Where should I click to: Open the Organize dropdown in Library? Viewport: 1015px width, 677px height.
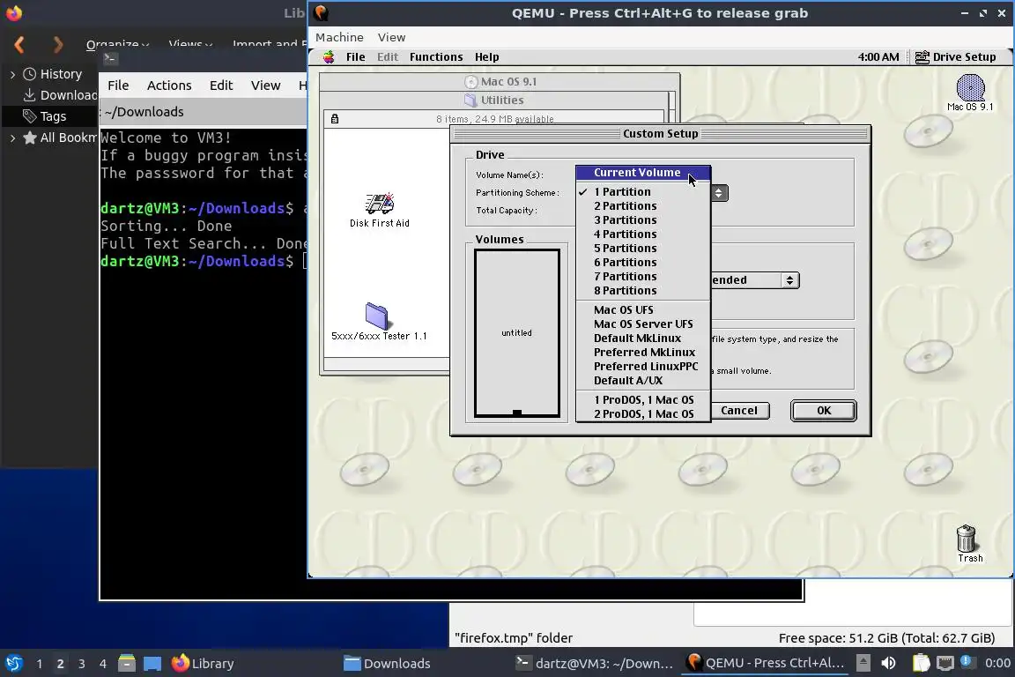click(x=117, y=44)
